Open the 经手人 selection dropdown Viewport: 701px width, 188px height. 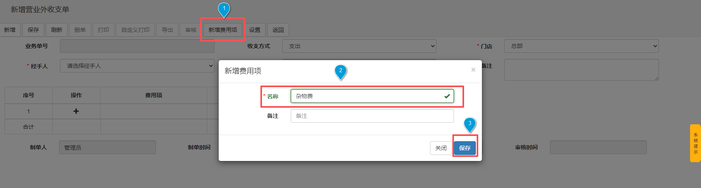(137, 66)
